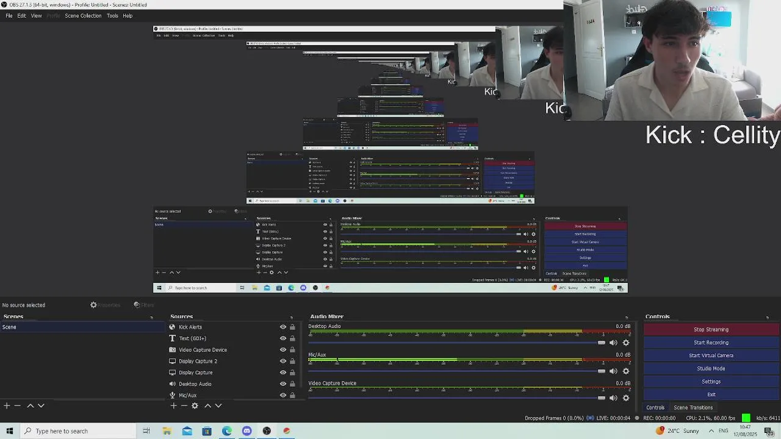The image size is (781, 439).
Task: Adjust Video Capture Device volume slider
Action: (457, 398)
